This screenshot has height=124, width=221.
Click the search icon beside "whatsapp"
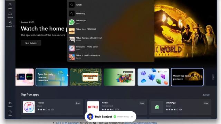click(71, 13)
